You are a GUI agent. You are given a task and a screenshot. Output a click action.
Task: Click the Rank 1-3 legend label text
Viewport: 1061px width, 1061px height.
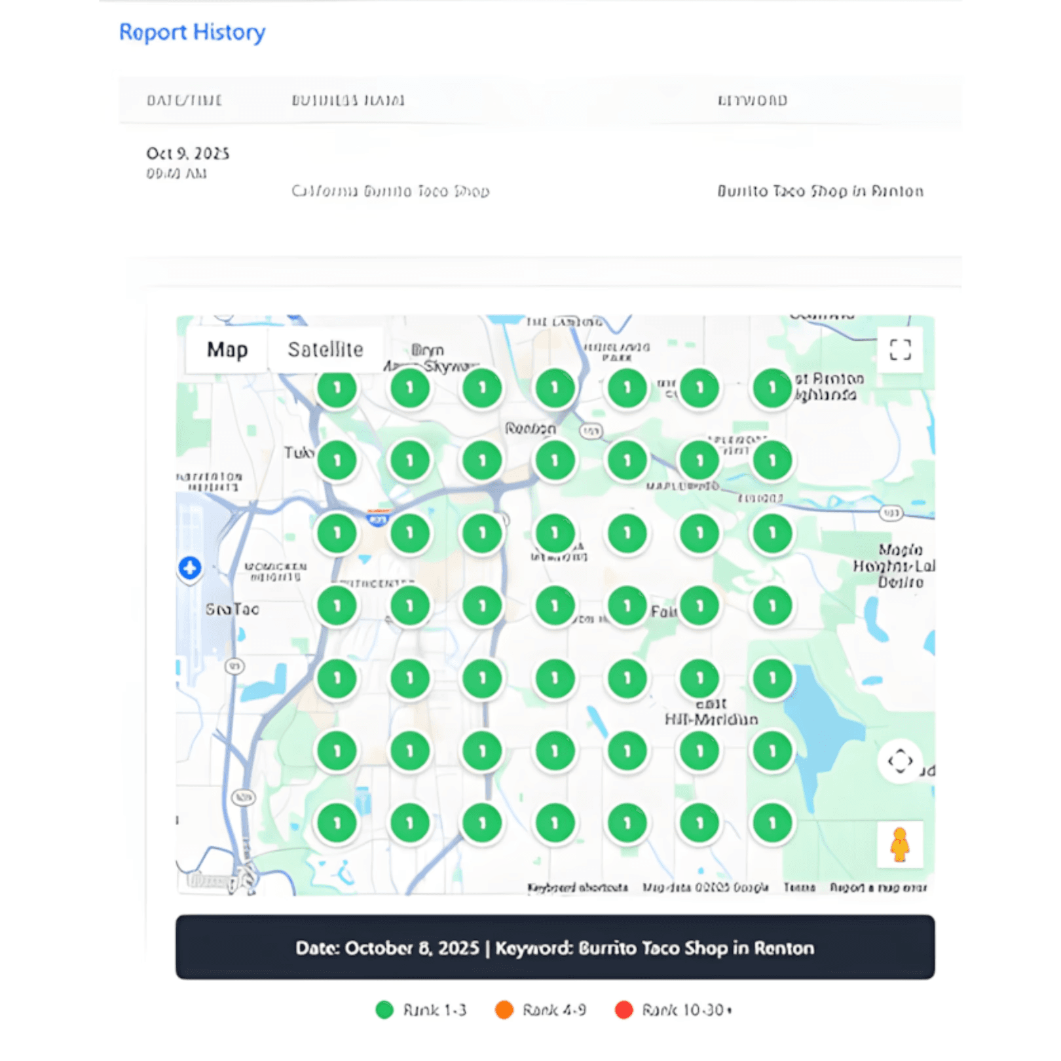coord(435,1010)
